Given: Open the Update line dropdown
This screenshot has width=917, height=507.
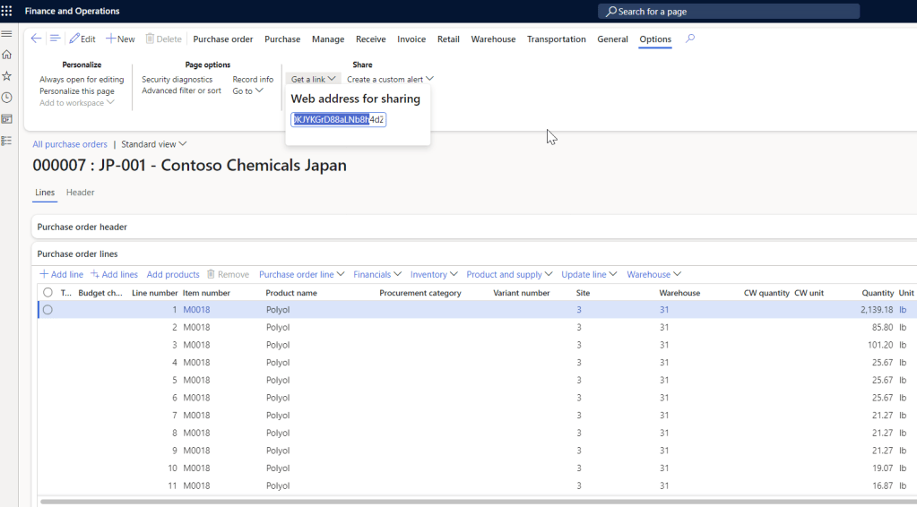Looking at the screenshot, I should [x=589, y=274].
